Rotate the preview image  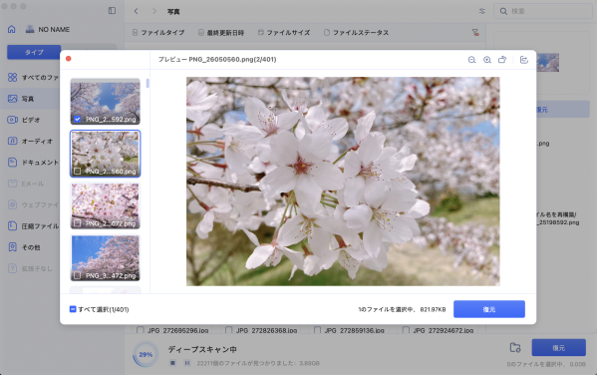(502, 60)
